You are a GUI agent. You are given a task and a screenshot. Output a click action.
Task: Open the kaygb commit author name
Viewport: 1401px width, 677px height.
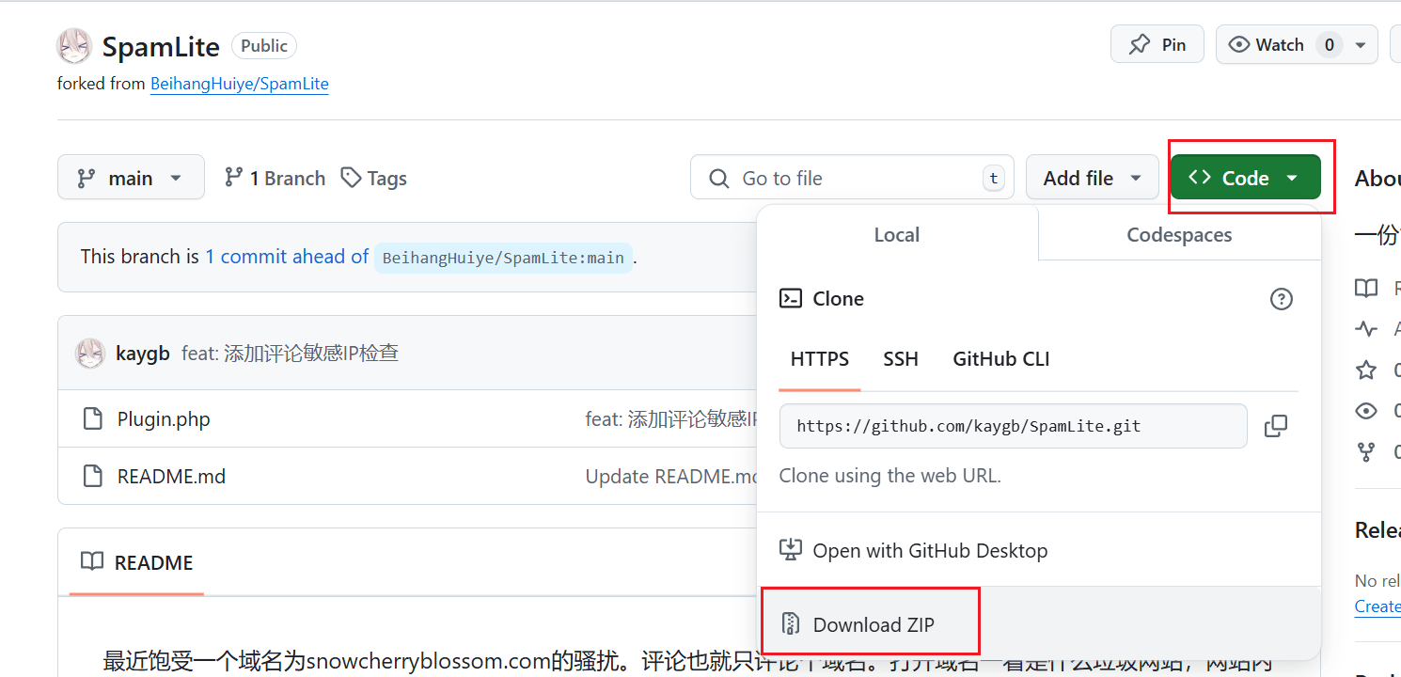pyautogui.click(x=143, y=353)
